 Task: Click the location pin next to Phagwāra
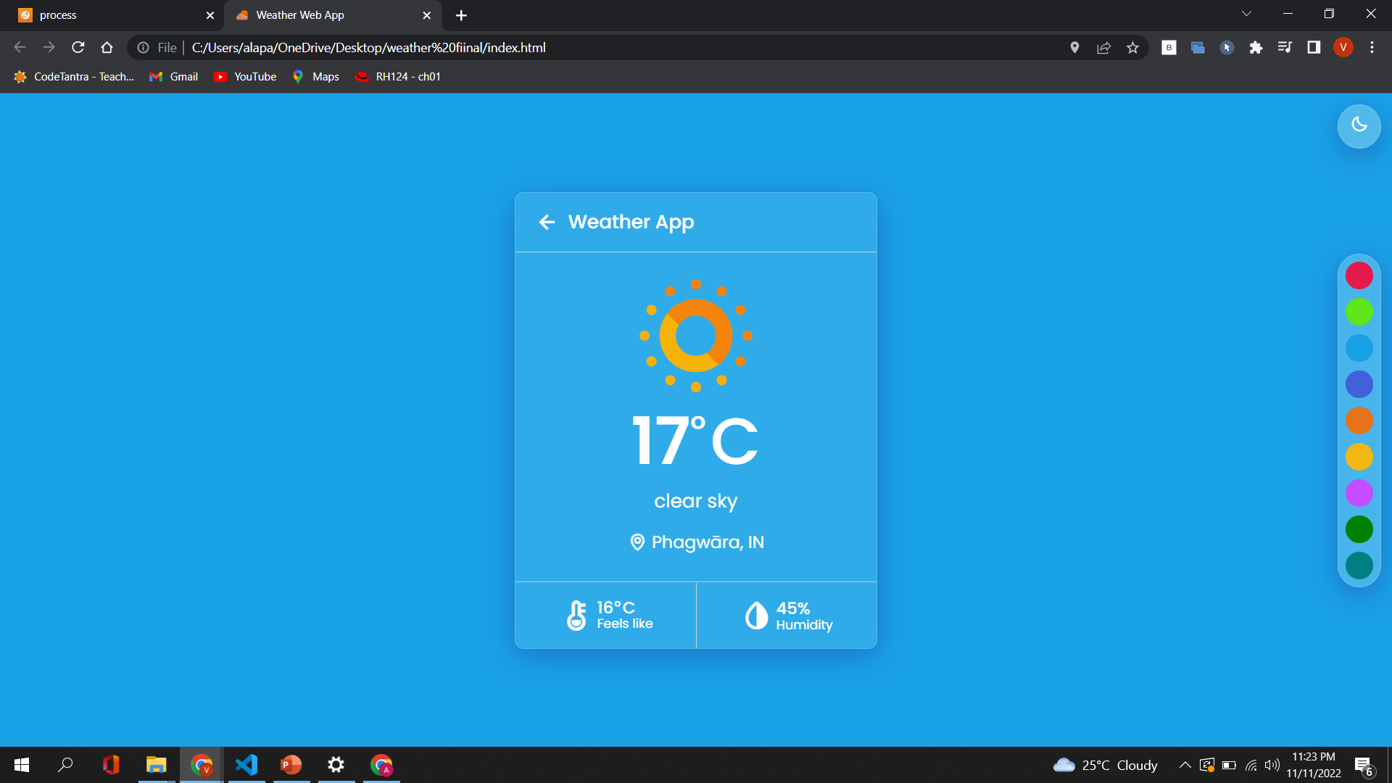(x=637, y=542)
